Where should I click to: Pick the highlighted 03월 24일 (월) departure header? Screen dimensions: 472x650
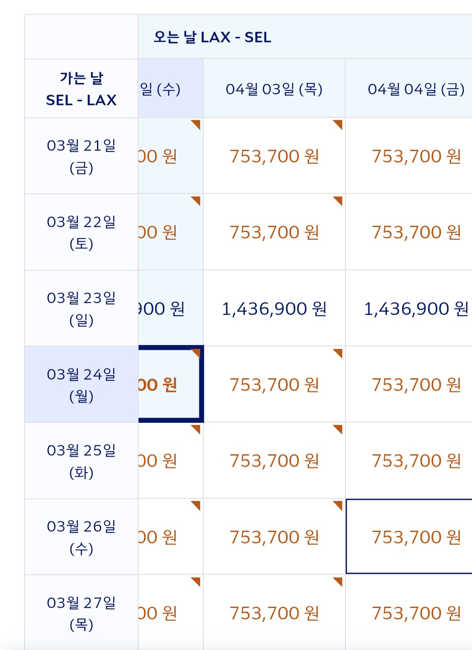click(x=81, y=384)
